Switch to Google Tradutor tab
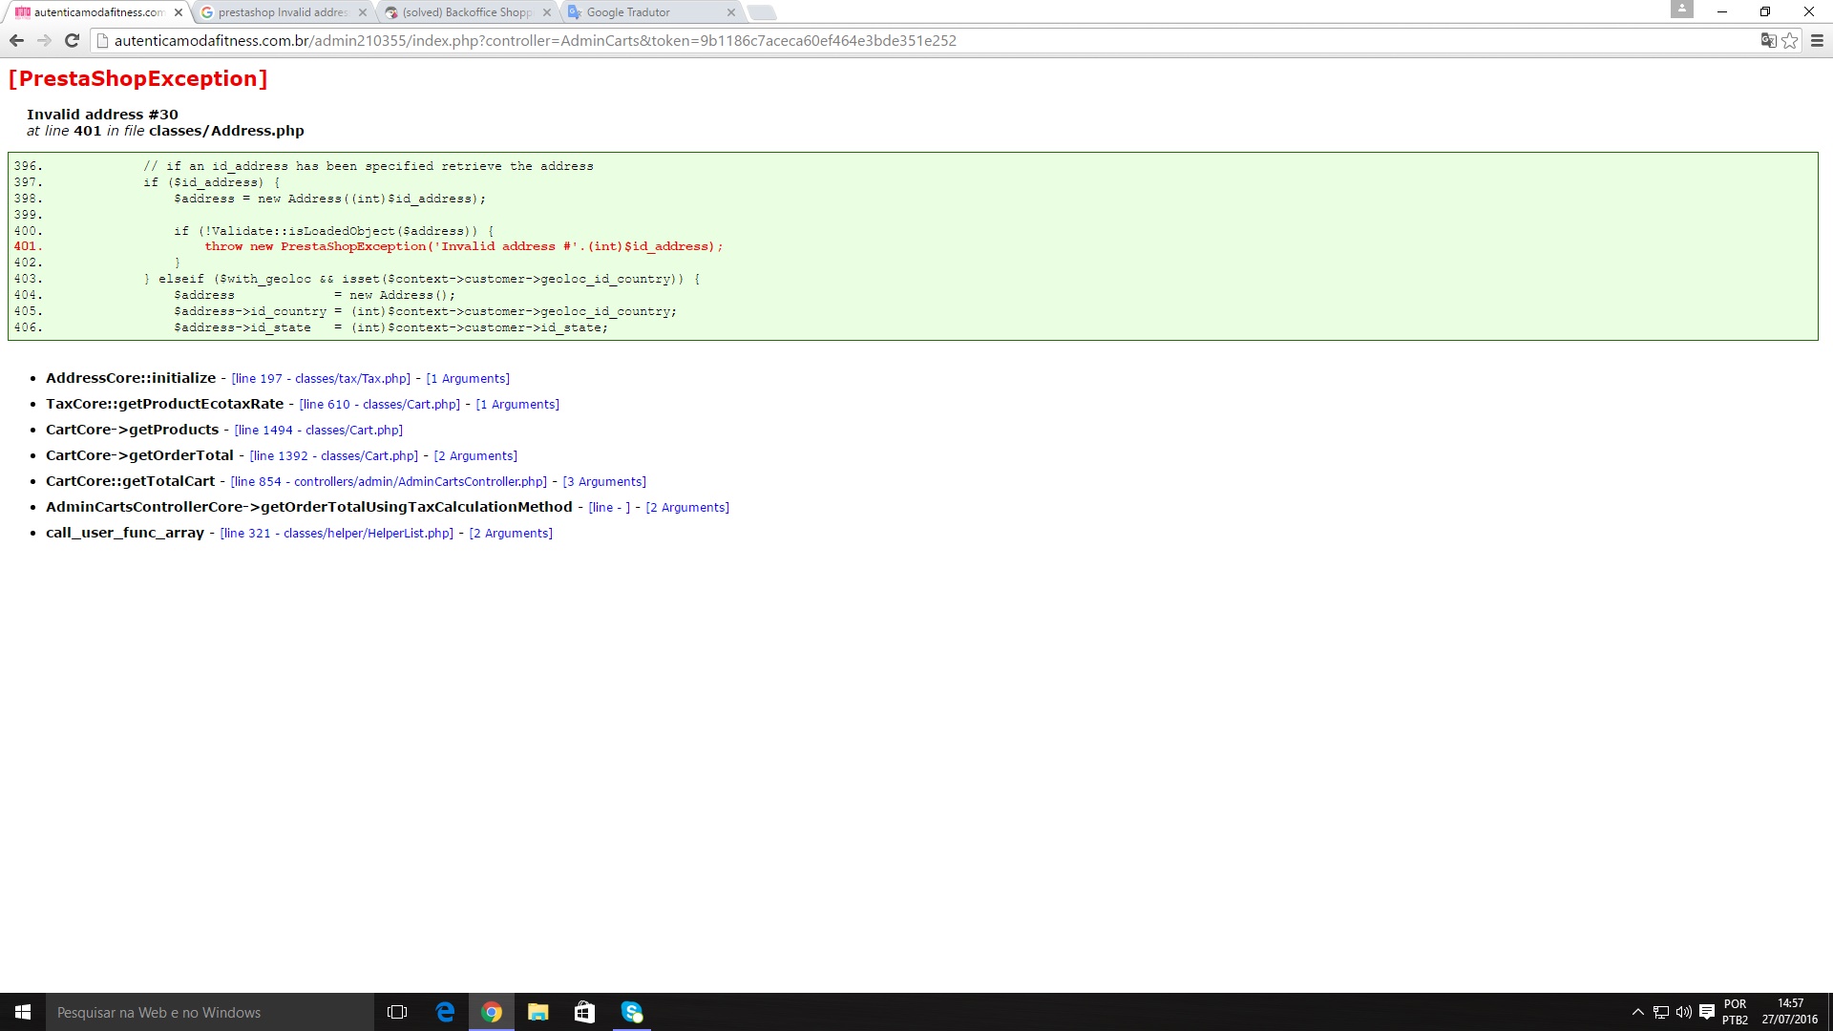The width and height of the screenshot is (1833, 1031). (x=640, y=12)
